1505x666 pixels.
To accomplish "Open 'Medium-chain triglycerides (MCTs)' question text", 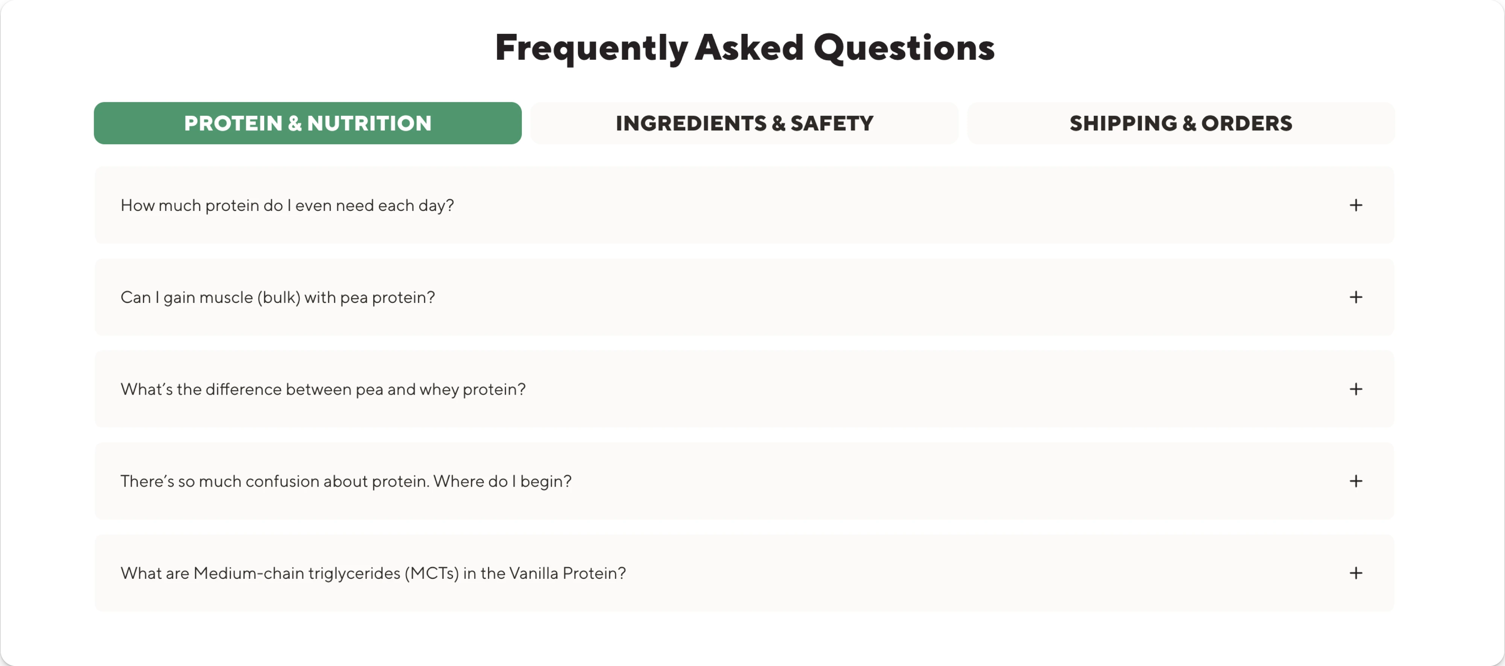I will 373,573.
